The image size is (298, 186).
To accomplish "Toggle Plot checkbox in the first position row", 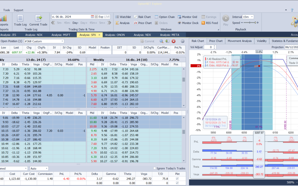I will (x=177, y=179).
